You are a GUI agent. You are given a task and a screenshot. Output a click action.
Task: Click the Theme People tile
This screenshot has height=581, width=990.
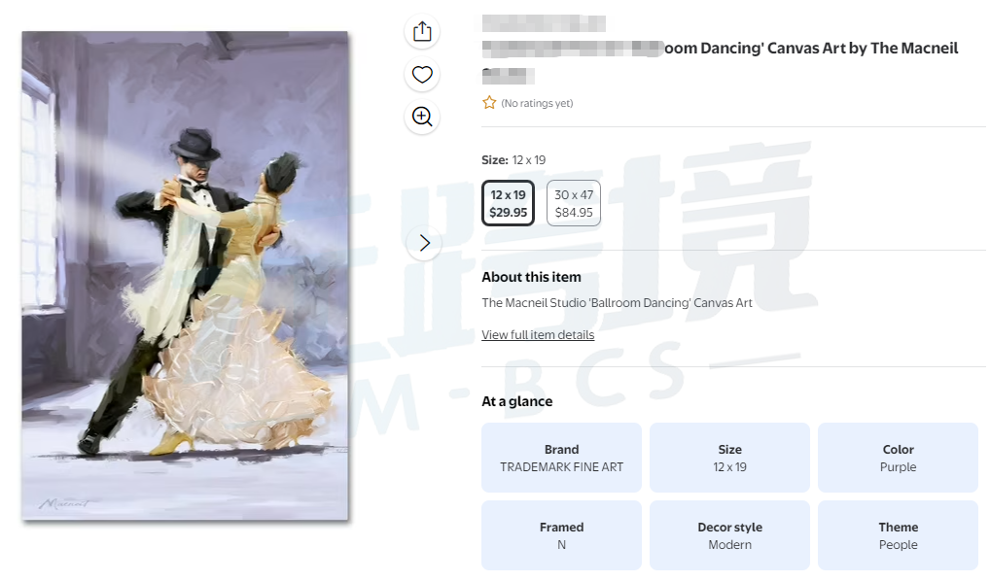pyautogui.click(x=898, y=535)
